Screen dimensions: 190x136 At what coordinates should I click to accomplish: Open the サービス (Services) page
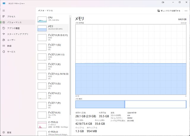tap(11, 51)
